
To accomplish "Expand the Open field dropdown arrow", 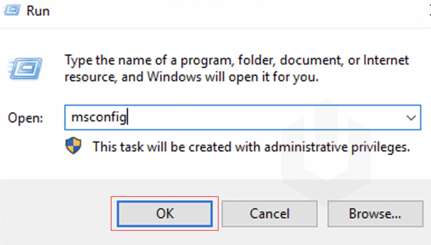I will 411,118.
